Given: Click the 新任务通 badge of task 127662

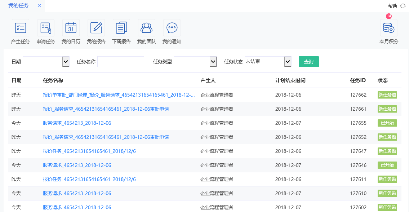Looking at the screenshot, I should (387, 95).
